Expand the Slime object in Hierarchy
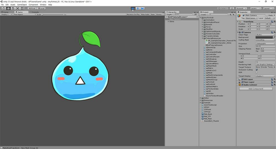 click(168, 21)
